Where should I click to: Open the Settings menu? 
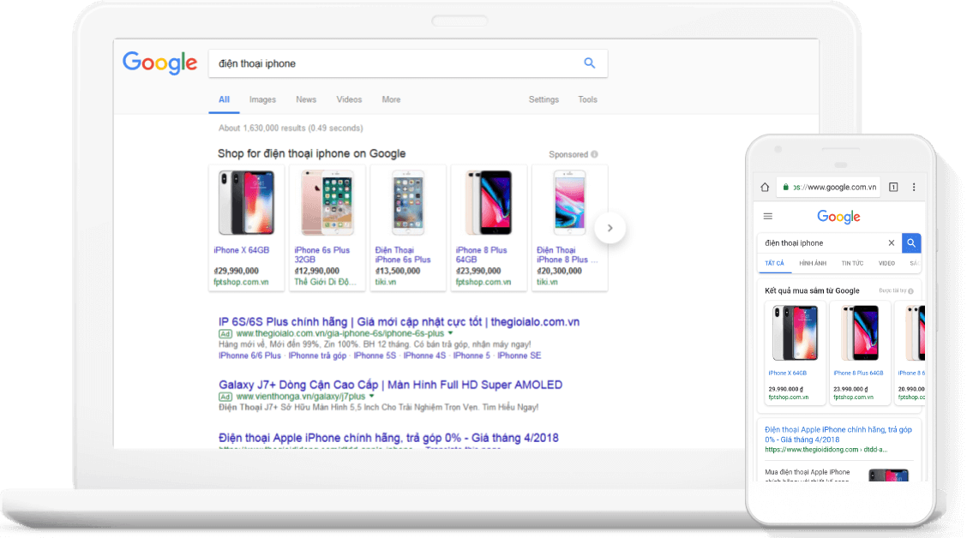544,99
